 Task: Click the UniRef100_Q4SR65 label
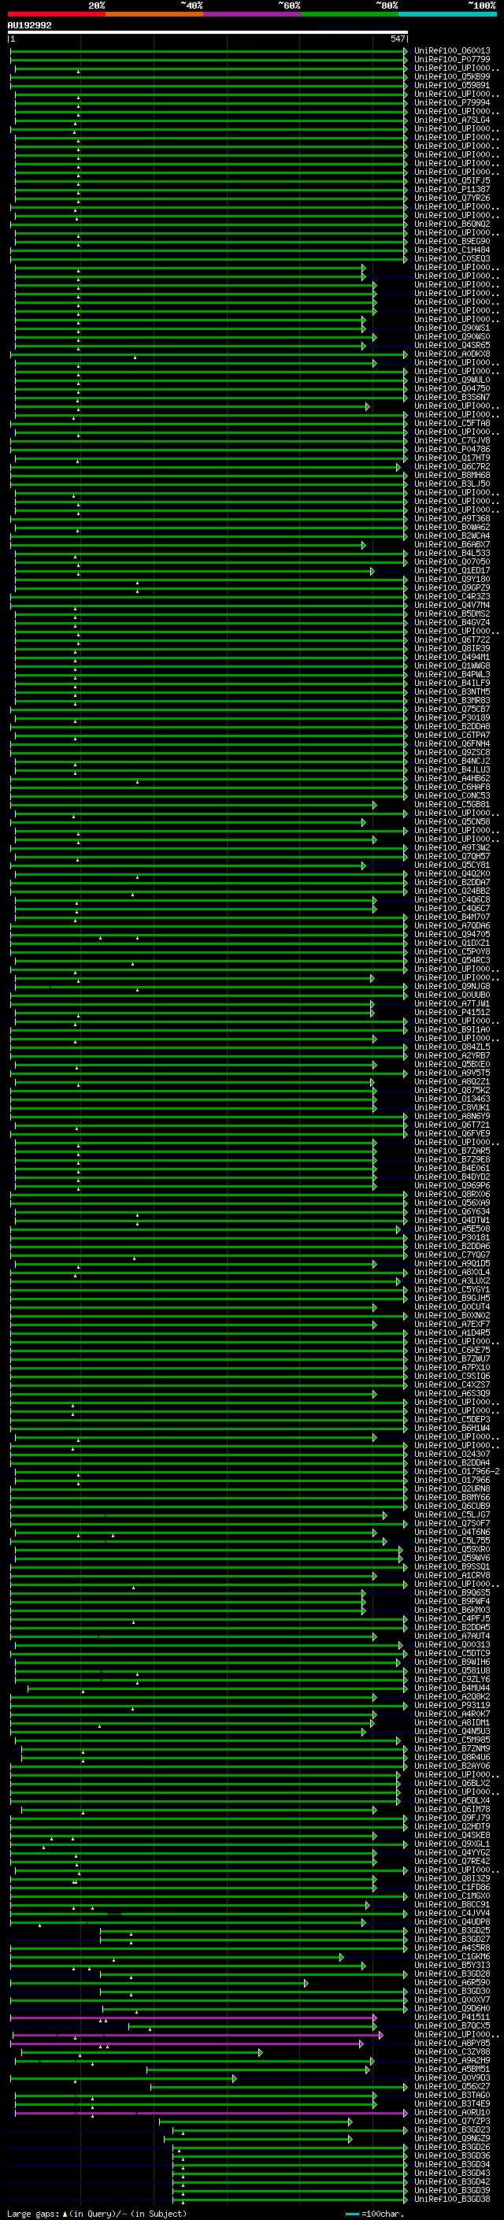[x=452, y=346]
